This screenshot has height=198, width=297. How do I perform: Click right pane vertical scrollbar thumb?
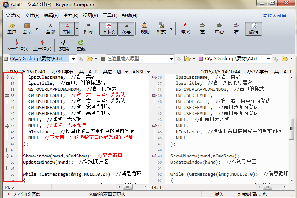tap(291, 129)
